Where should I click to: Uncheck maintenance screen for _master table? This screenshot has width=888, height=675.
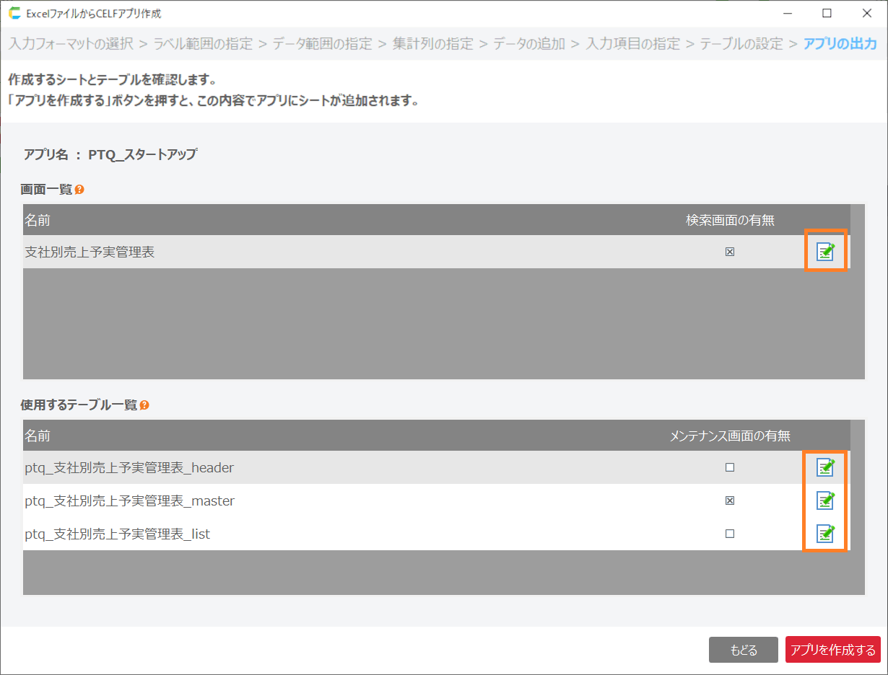[x=730, y=501]
